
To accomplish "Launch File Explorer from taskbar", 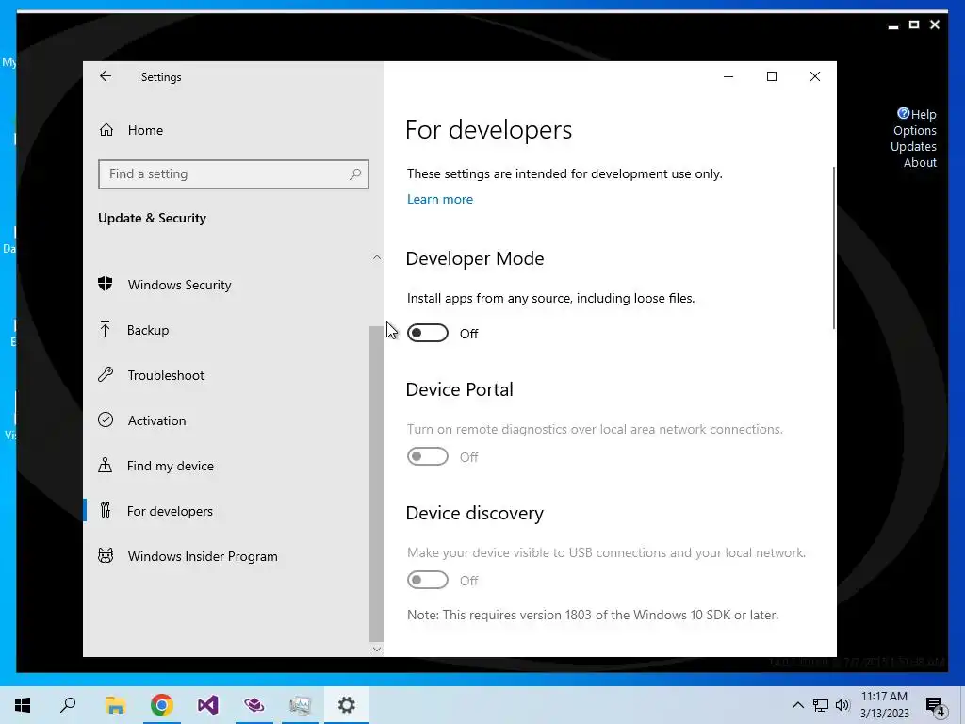I will pyautogui.click(x=115, y=705).
